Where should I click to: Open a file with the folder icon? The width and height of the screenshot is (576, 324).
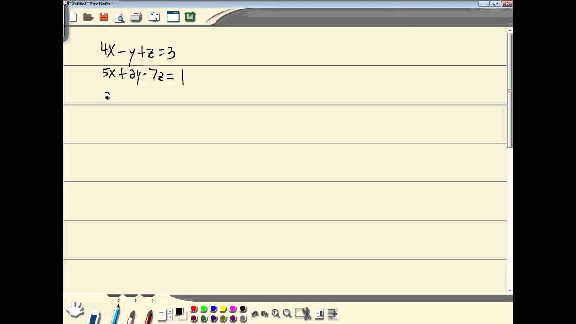click(x=88, y=17)
